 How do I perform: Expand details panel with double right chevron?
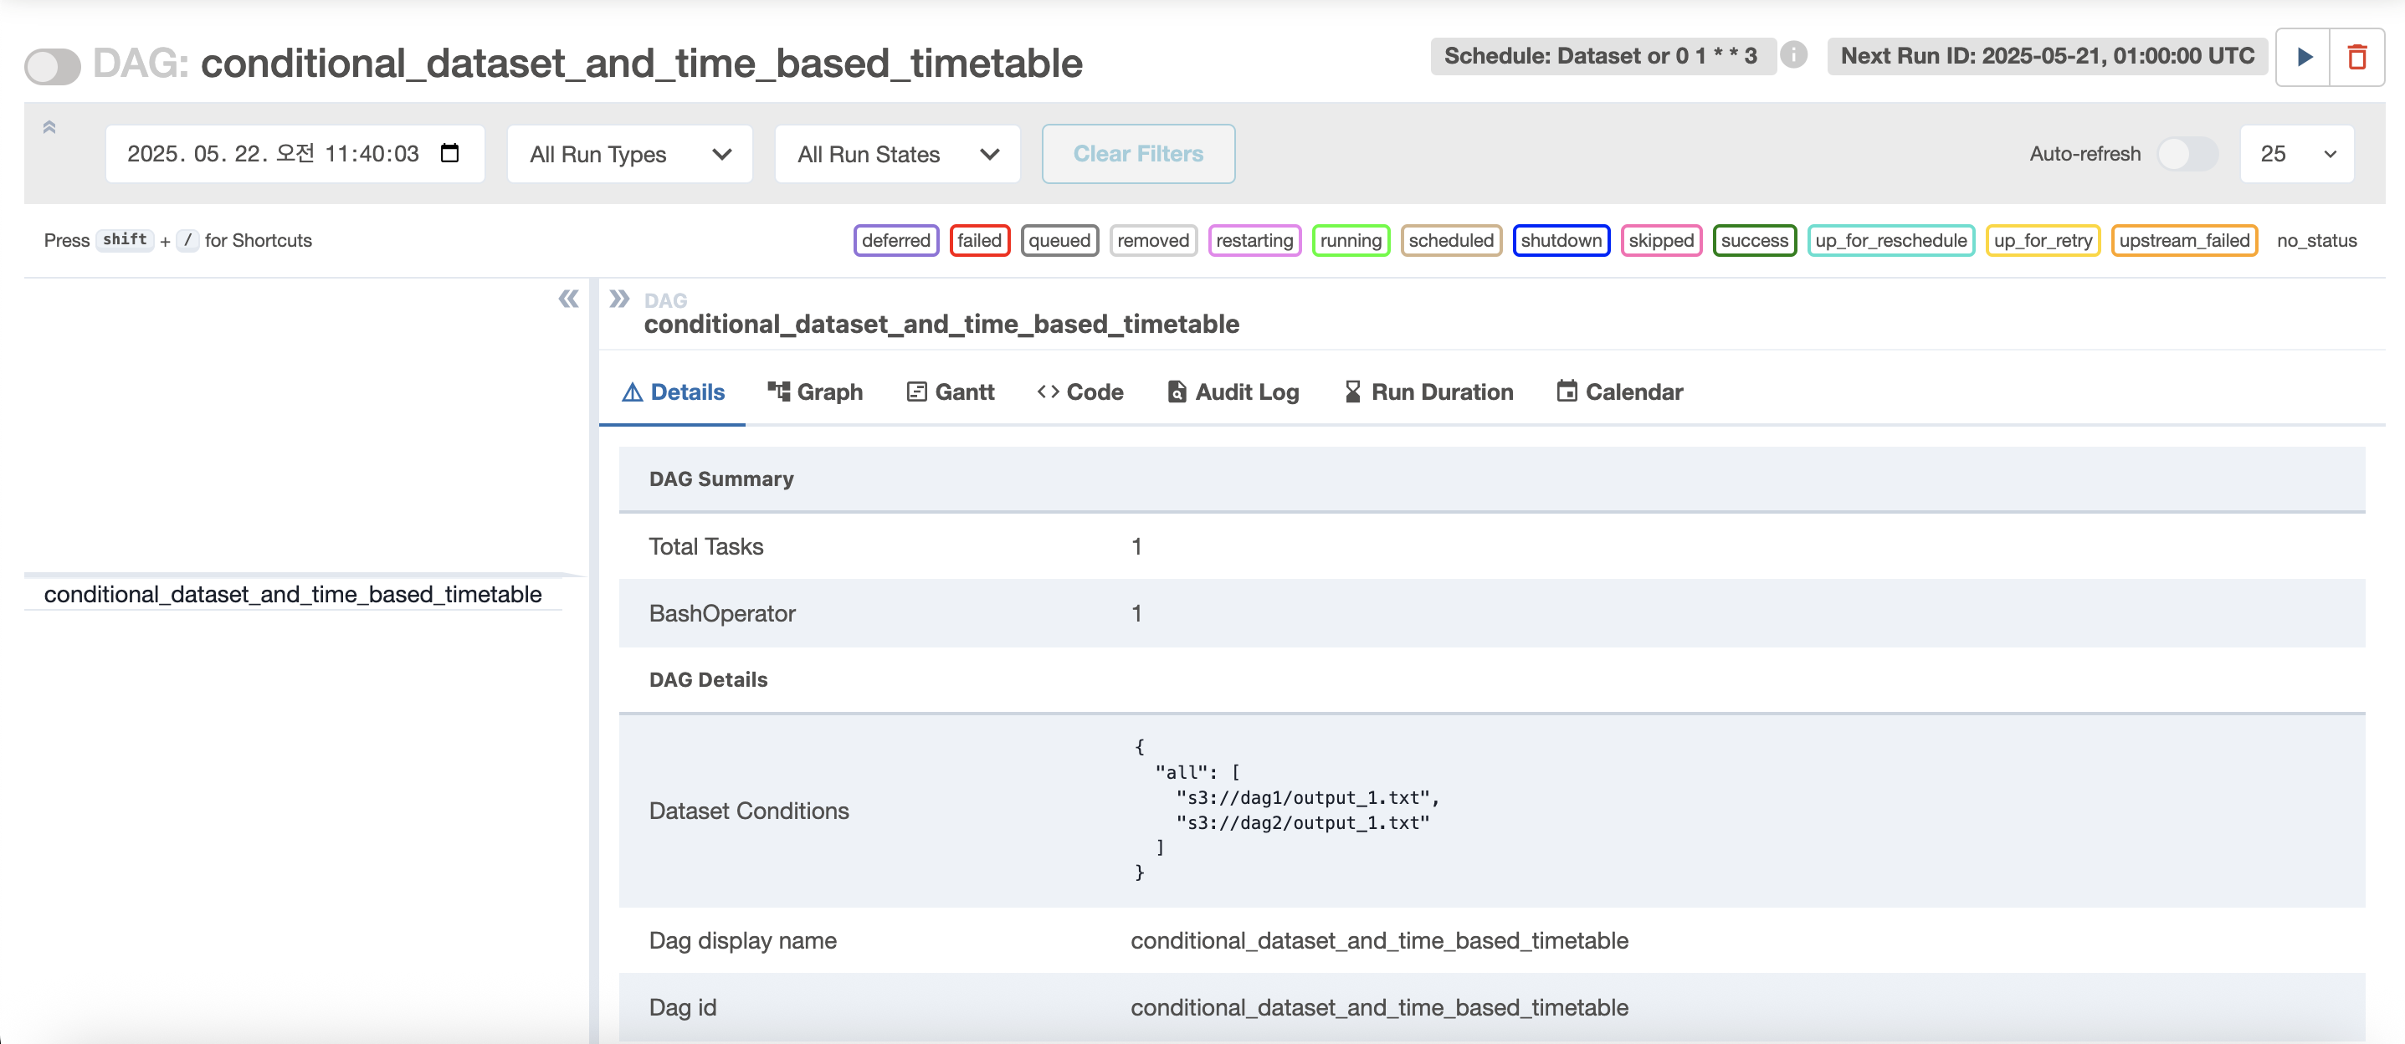pyautogui.click(x=619, y=299)
